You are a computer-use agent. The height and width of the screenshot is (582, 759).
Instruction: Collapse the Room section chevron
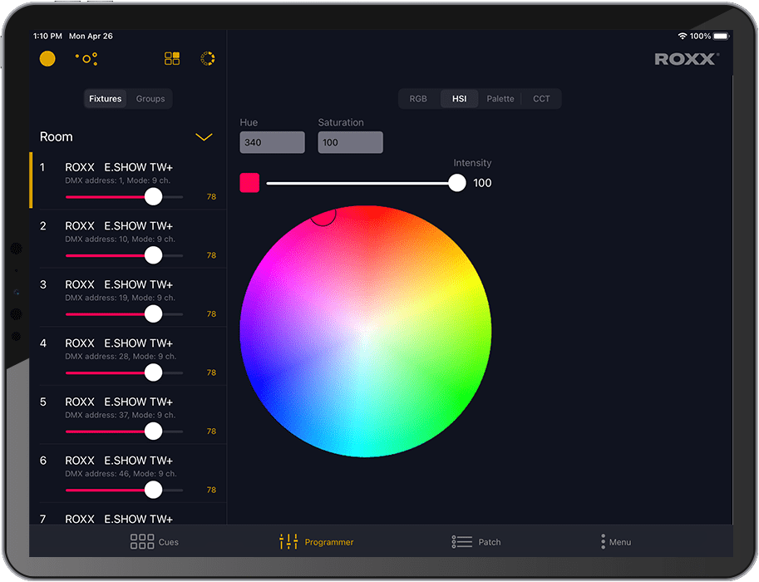(x=204, y=137)
